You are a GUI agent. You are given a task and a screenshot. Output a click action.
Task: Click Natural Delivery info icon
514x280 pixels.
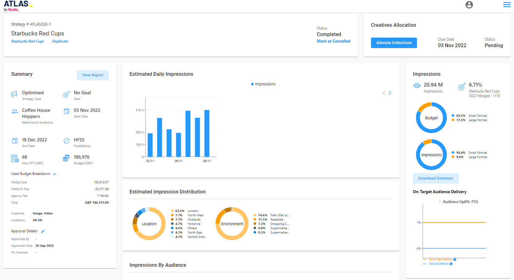pyautogui.click(x=451, y=264)
